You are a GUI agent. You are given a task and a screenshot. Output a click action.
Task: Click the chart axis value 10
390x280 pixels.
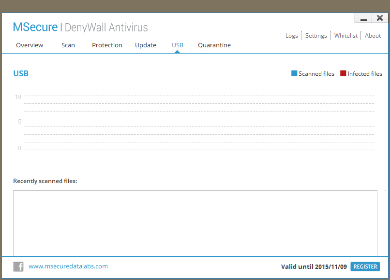pos(18,97)
